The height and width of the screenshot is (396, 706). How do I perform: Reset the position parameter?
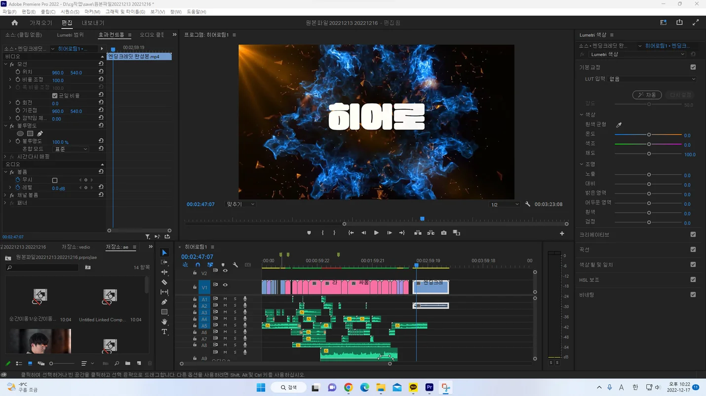point(101,72)
